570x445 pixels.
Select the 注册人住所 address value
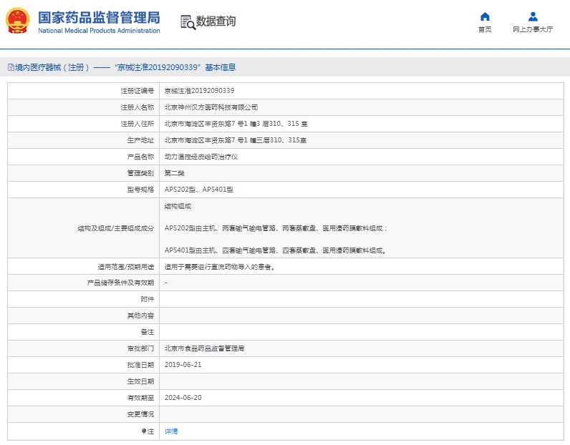click(x=236, y=124)
